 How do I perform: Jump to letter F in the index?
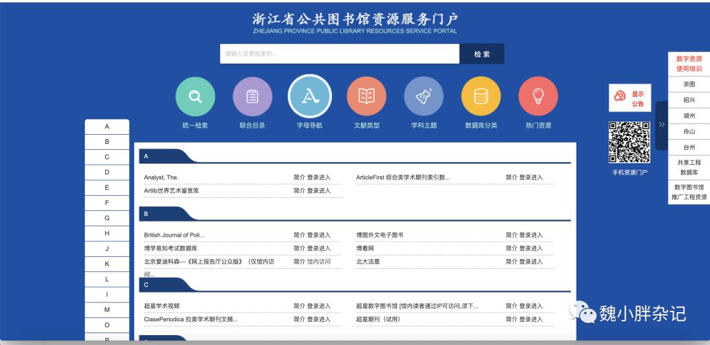[107, 203]
